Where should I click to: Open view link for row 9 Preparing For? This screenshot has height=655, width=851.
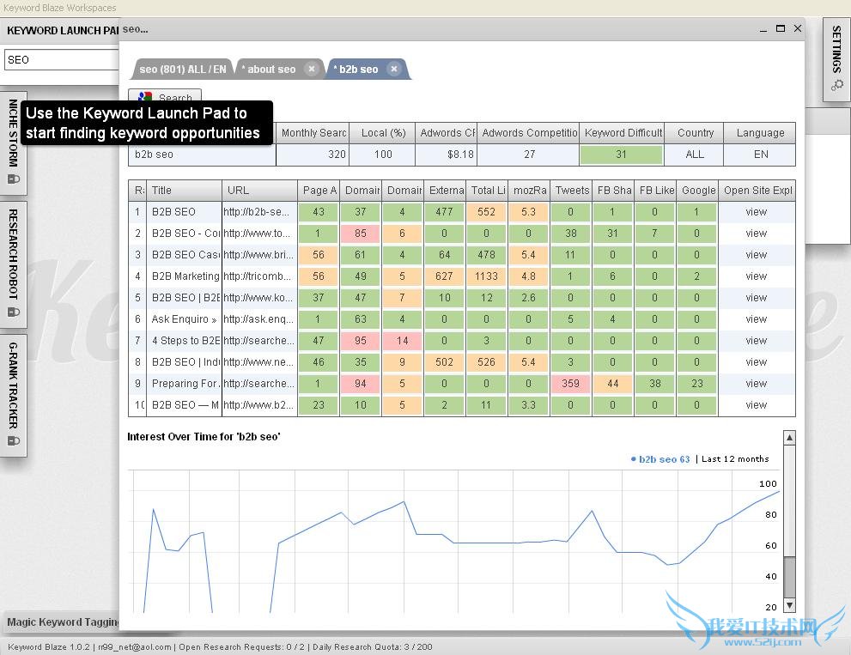tap(756, 384)
